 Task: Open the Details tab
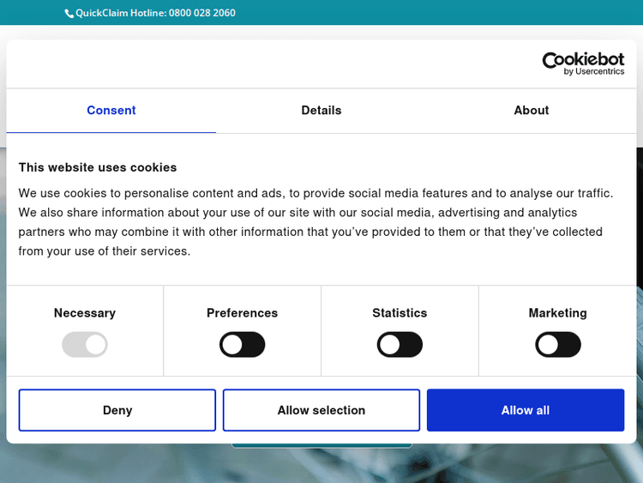[321, 111]
